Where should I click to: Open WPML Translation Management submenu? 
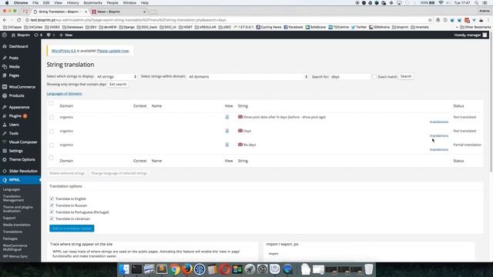pos(13,199)
